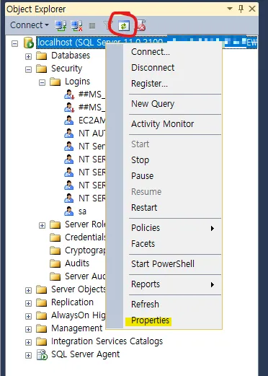Select the Replication tree label

tap(72, 302)
